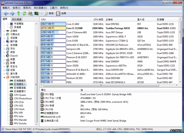Click the 軟體 icon in tree
The image size is (184, 133).
coord(8,63)
